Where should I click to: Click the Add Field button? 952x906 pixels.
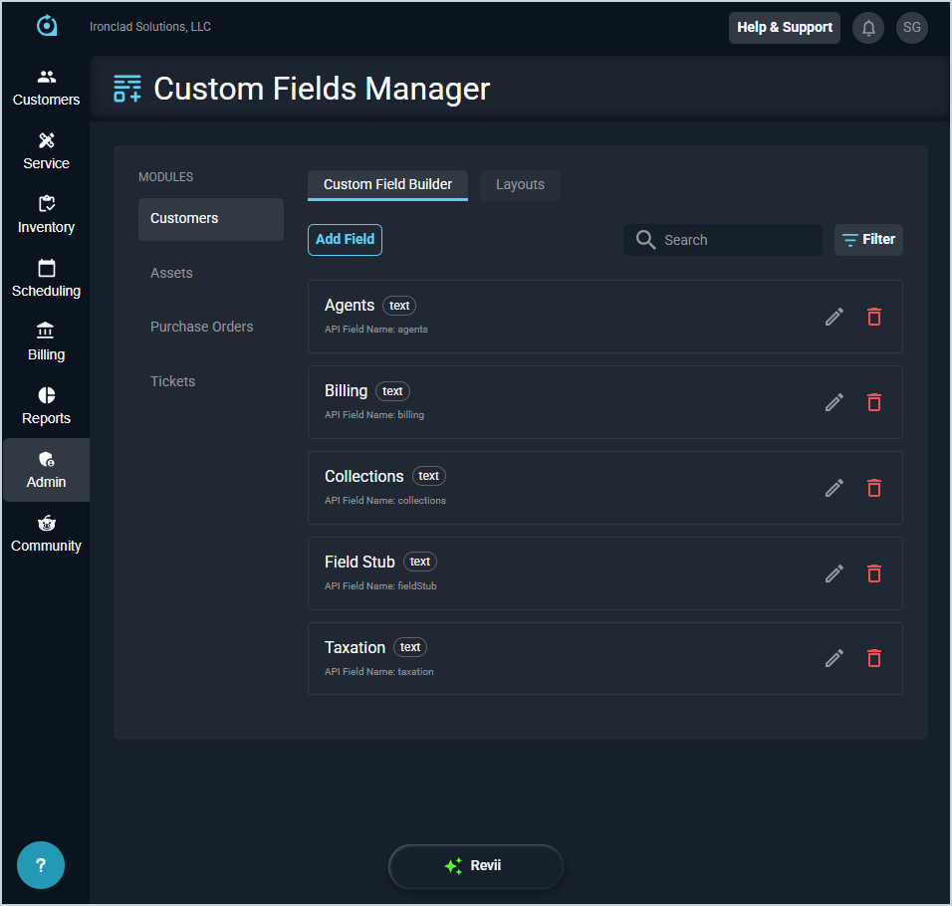(345, 240)
